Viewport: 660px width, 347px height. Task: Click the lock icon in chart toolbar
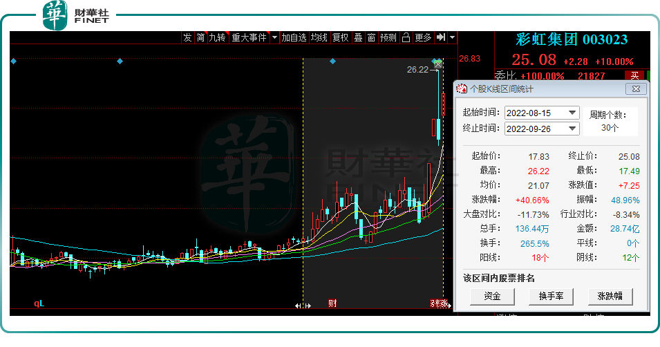click(x=406, y=37)
